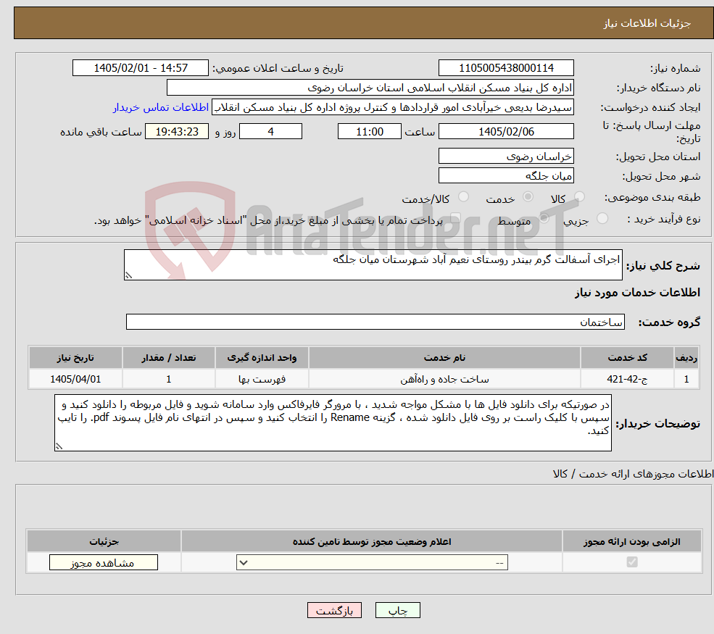Select the کالا/خدمت radio option
This screenshot has width=714, height=634.
[463, 196]
